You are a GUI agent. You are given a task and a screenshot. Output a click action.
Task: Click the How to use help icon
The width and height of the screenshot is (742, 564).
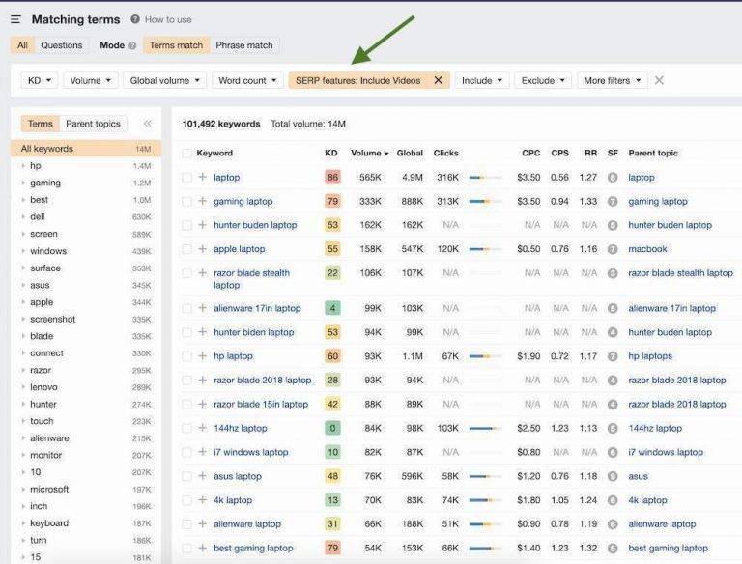[135, 19]
